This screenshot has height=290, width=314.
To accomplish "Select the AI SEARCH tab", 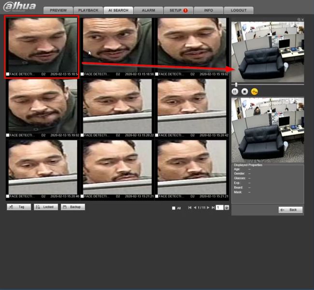I will pos(118,10).
